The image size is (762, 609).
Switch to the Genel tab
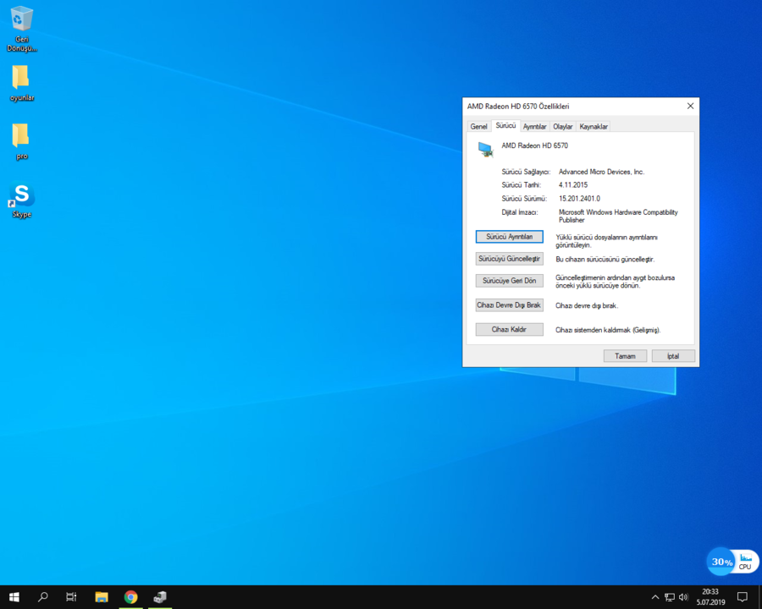click(x=478, y=127)
